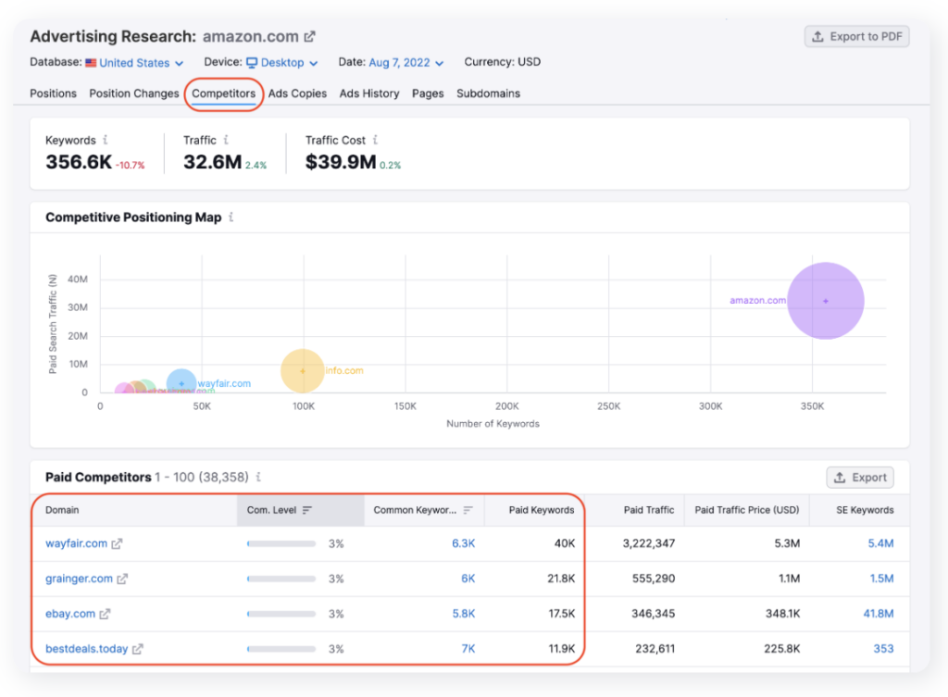Click the United States flag icon
Viewport: 948px width, 697px height.
tap(91, 63)
